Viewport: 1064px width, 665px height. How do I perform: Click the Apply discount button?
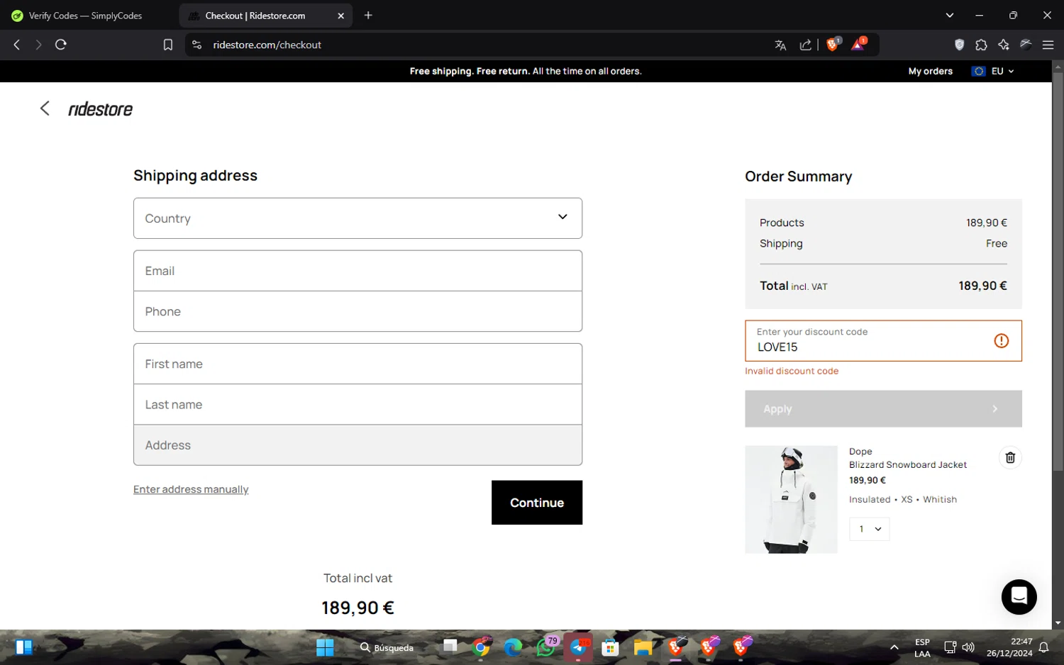coord(883,409)
